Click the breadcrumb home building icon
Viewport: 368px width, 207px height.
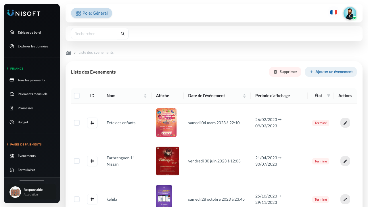coord(68,53)
